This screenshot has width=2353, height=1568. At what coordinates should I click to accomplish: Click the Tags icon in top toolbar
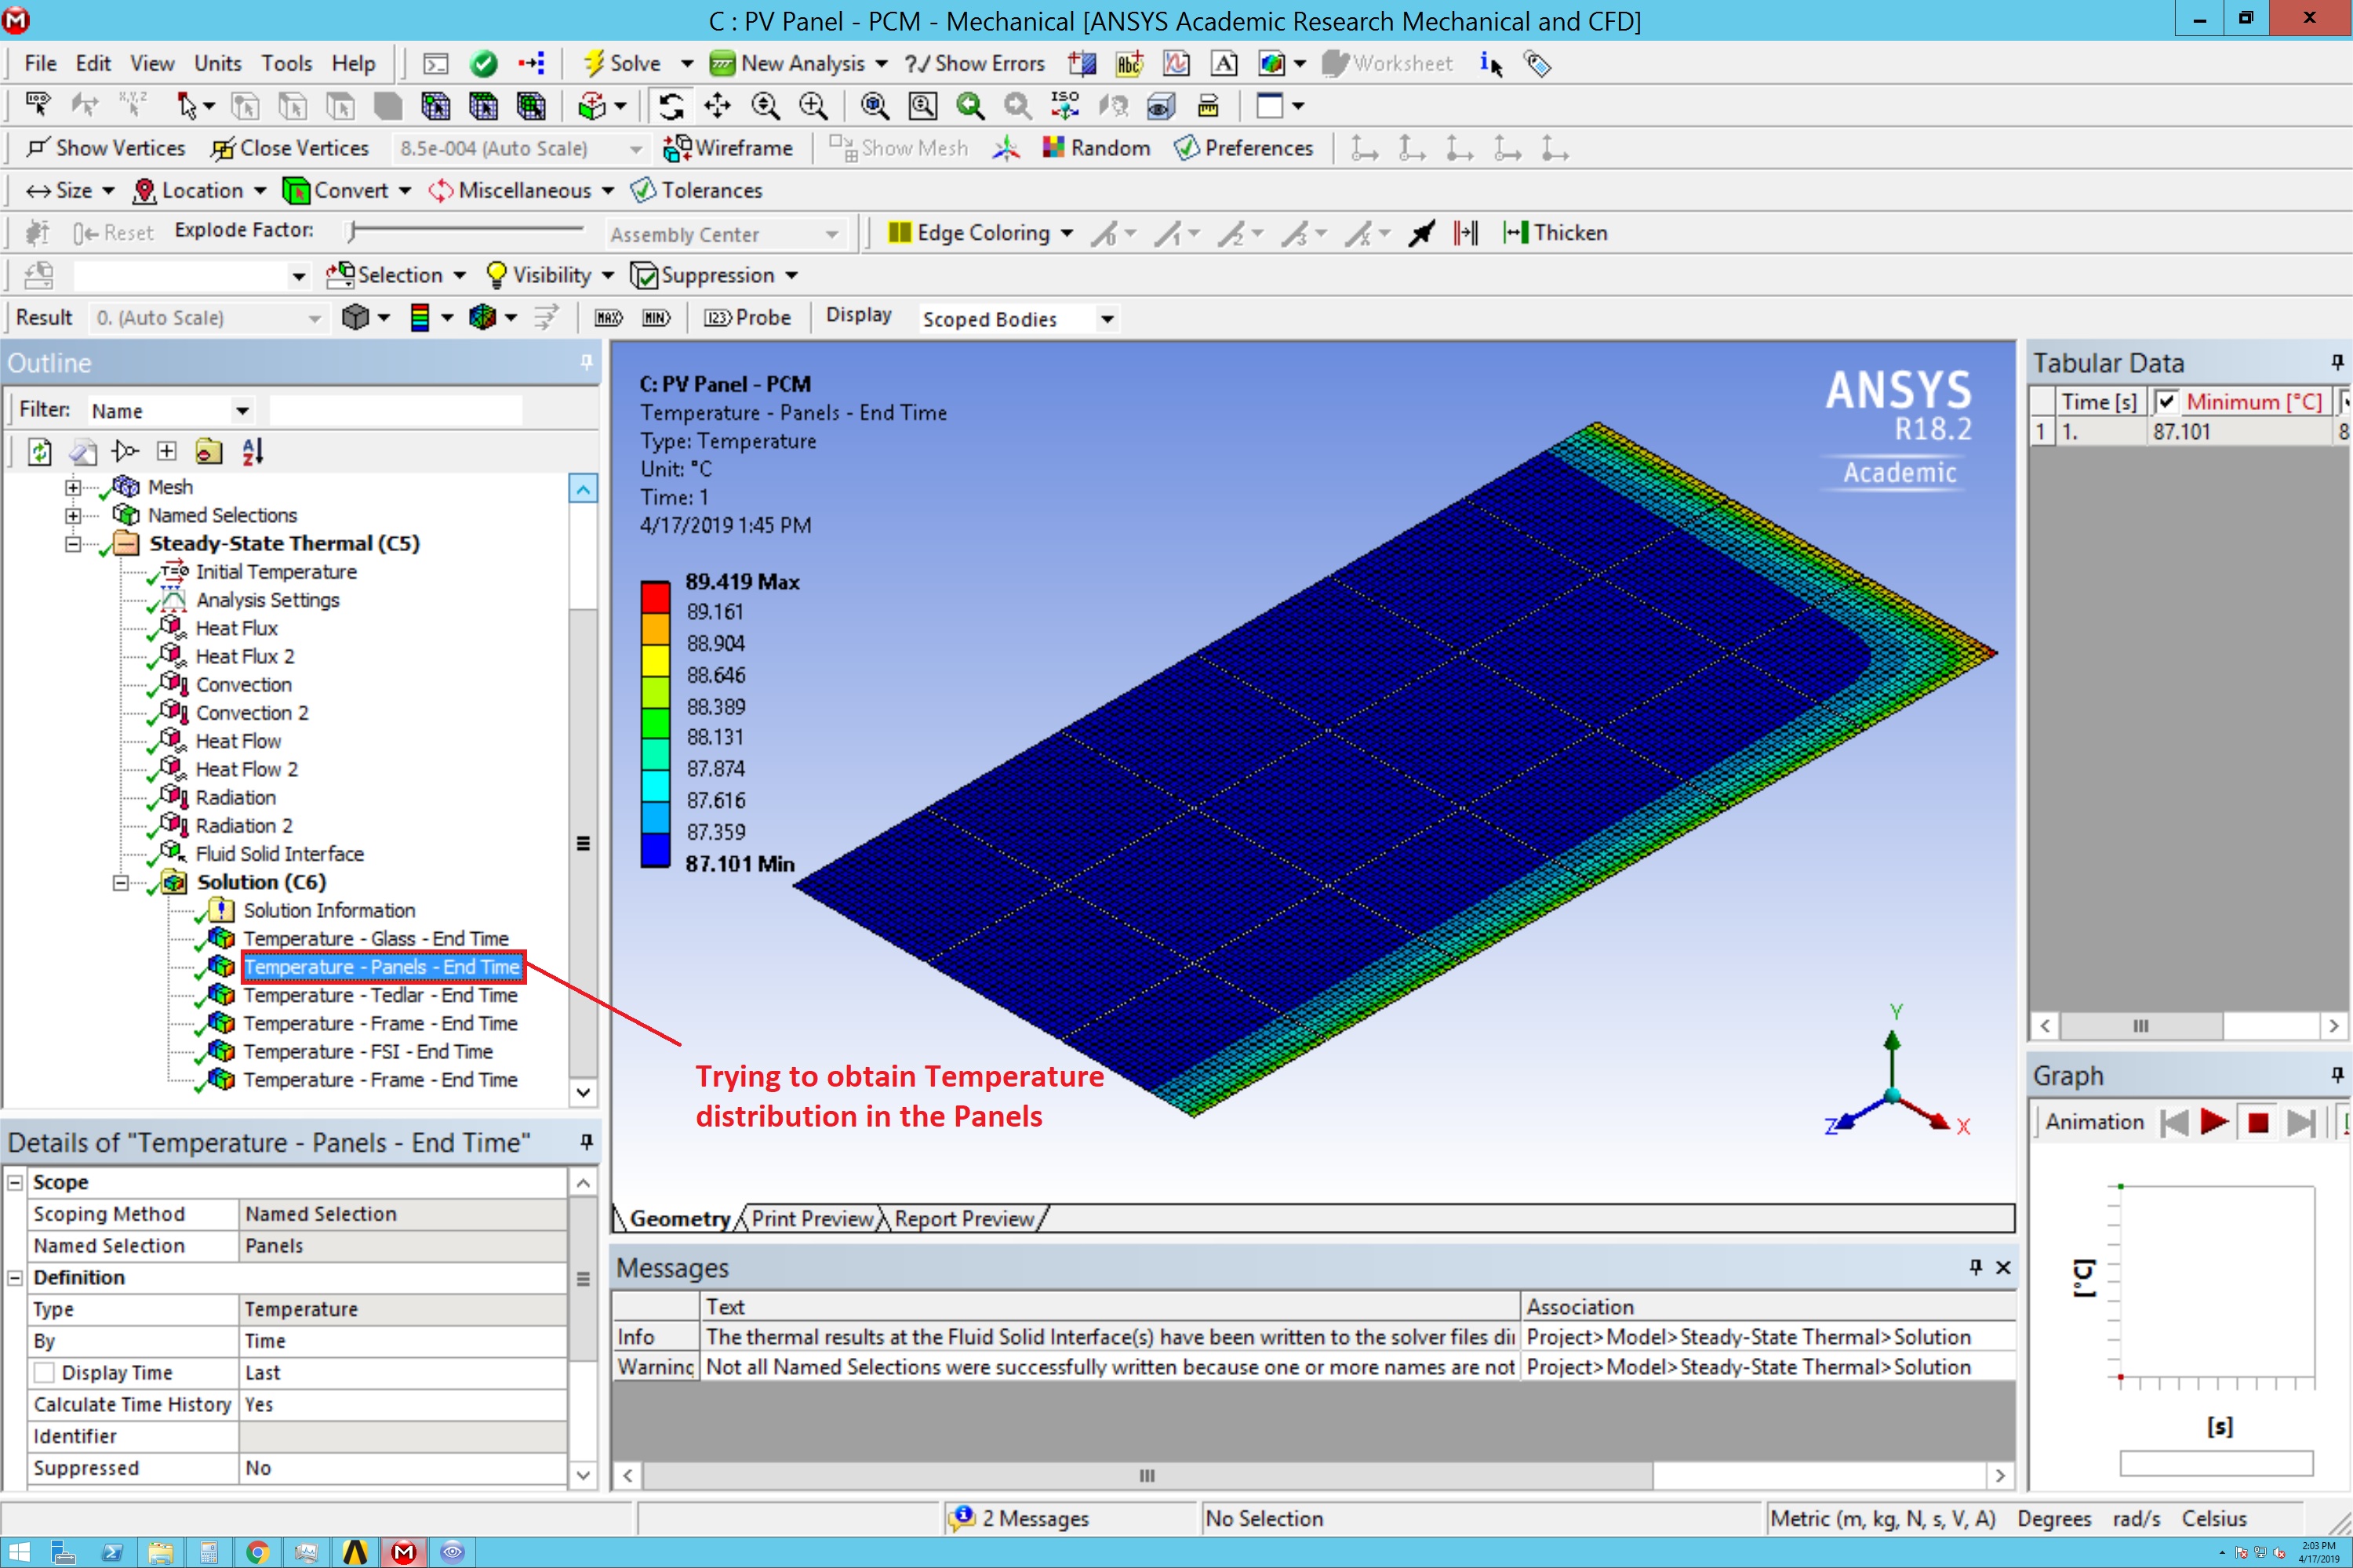click(1537, 64)
